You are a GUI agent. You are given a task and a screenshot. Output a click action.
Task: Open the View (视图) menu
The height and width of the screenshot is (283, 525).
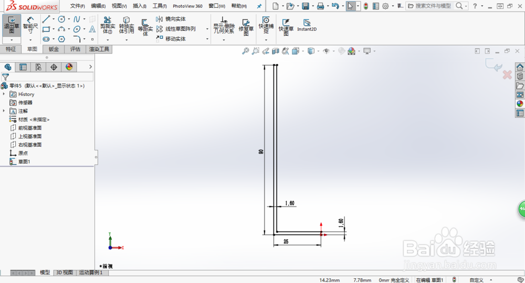coord(119,6)
